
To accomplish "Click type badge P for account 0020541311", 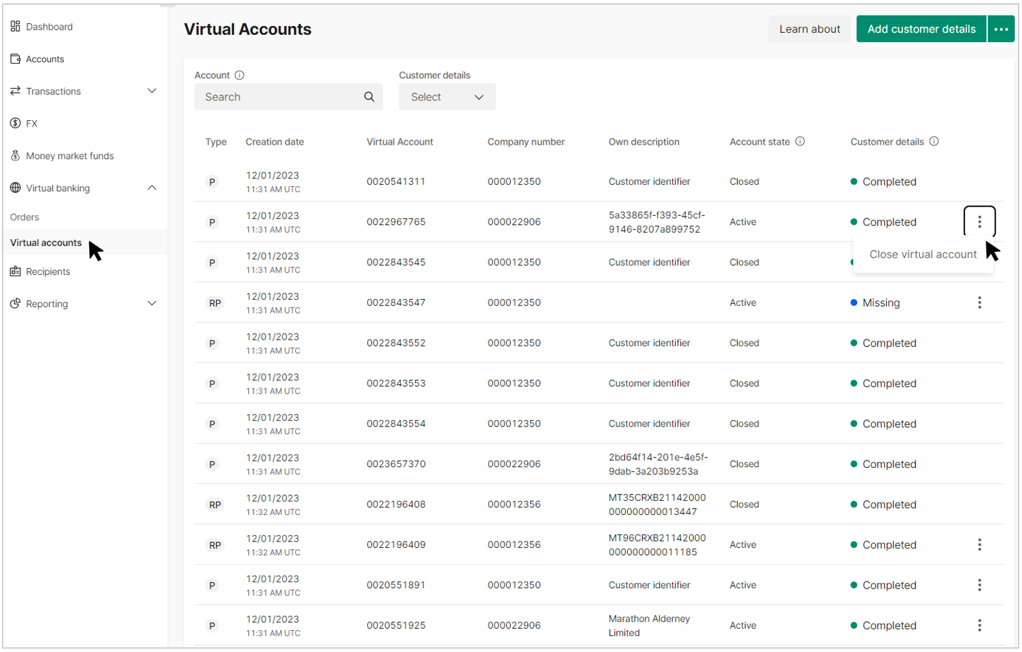I will pyautogui.click(x=212, y=182).
